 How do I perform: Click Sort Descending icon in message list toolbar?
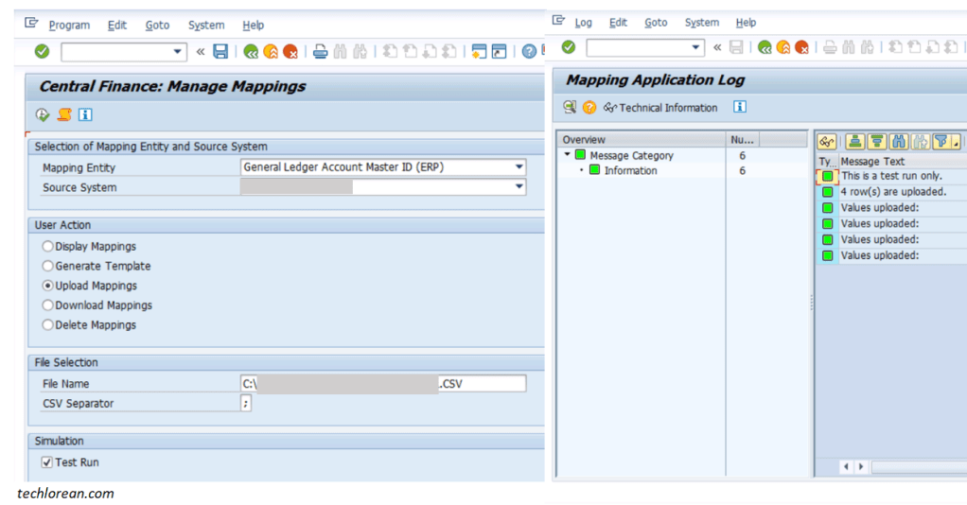(876, 143)
